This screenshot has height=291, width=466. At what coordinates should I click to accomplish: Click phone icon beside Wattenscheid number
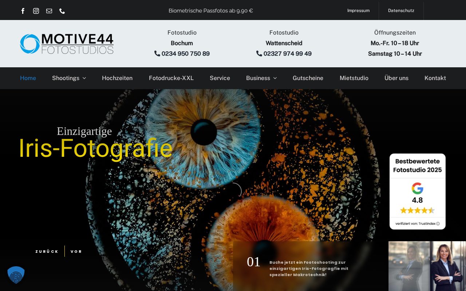coord(259,53)
